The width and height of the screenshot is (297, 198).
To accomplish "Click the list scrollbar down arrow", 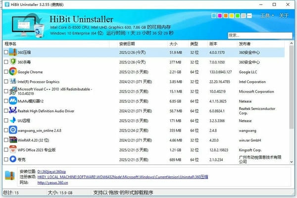I will (292, 162).
